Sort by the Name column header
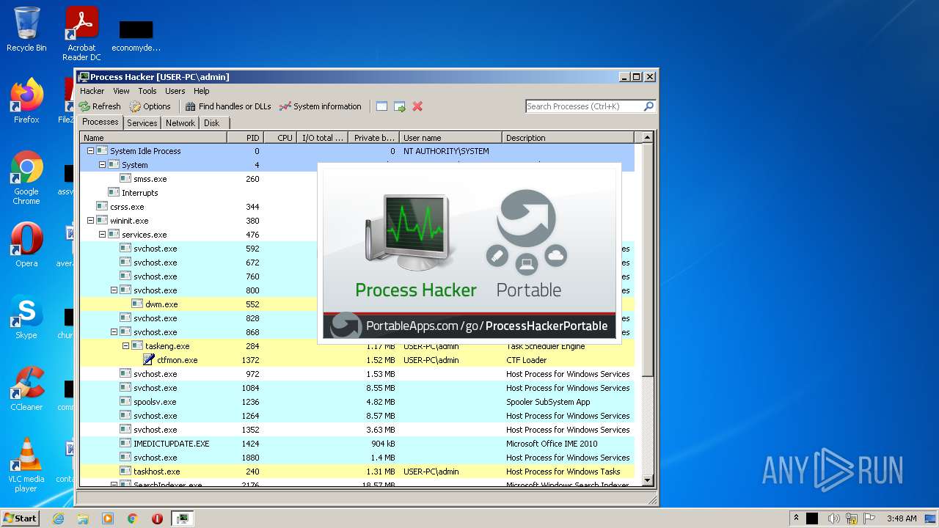 coord(153,138)
